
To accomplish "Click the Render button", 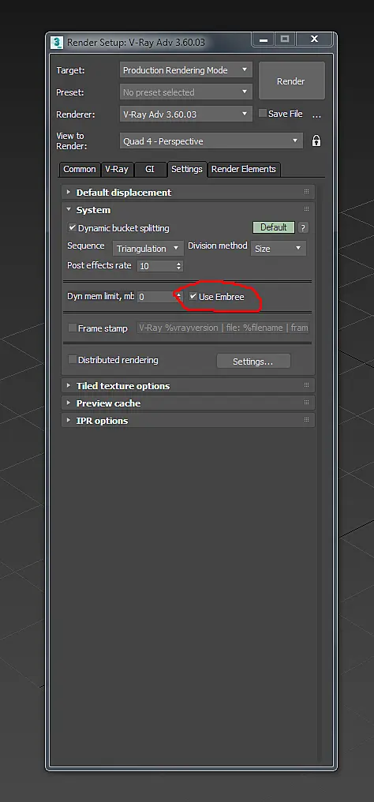I will tap(291, 81).
